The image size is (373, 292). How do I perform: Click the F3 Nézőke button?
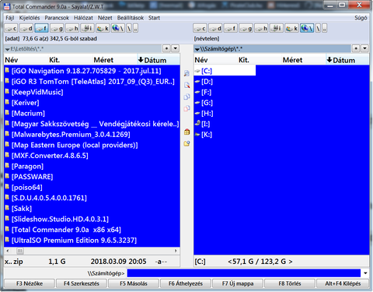[x=30, y=283]
